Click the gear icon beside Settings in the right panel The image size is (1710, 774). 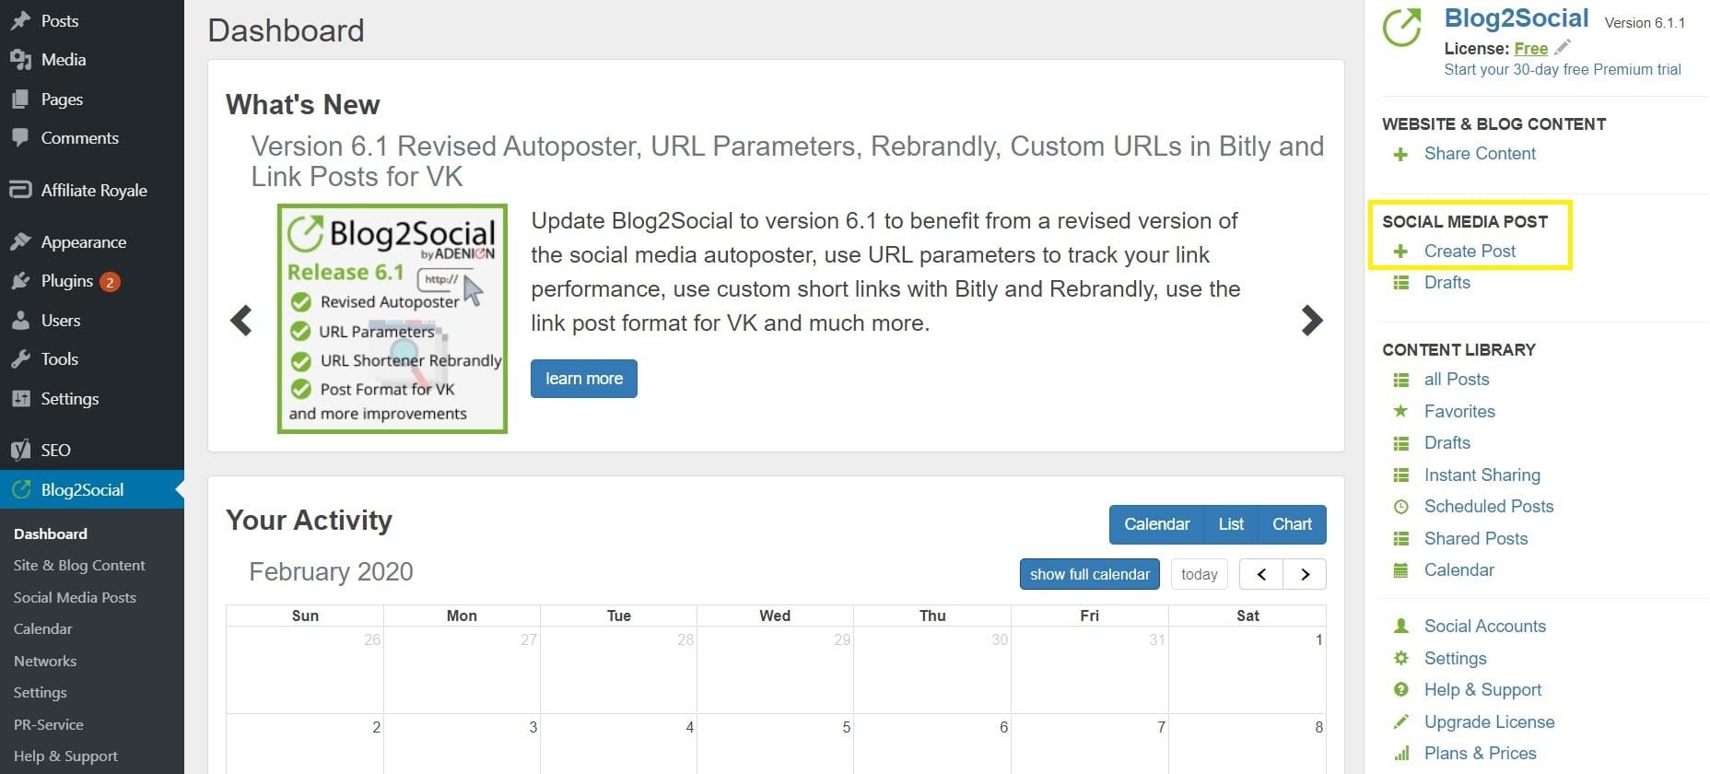coord(1400,658)
